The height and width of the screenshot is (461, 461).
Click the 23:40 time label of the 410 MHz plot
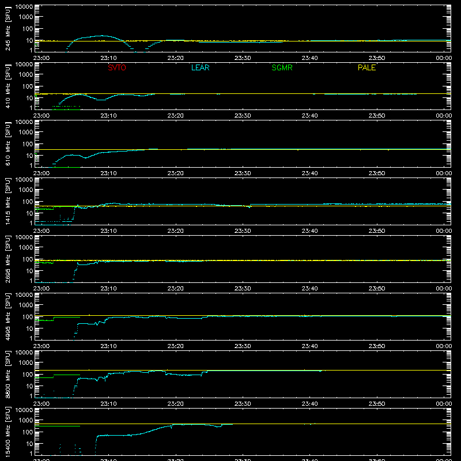point(309,116)
